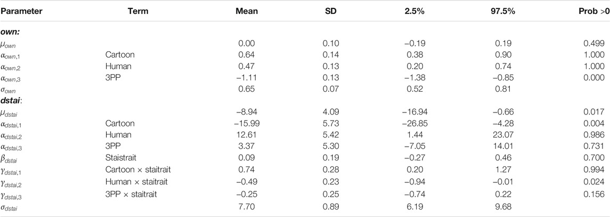Select the Prob >0 column header
This screenshot has height=217, width=610.
pos(593,12)
